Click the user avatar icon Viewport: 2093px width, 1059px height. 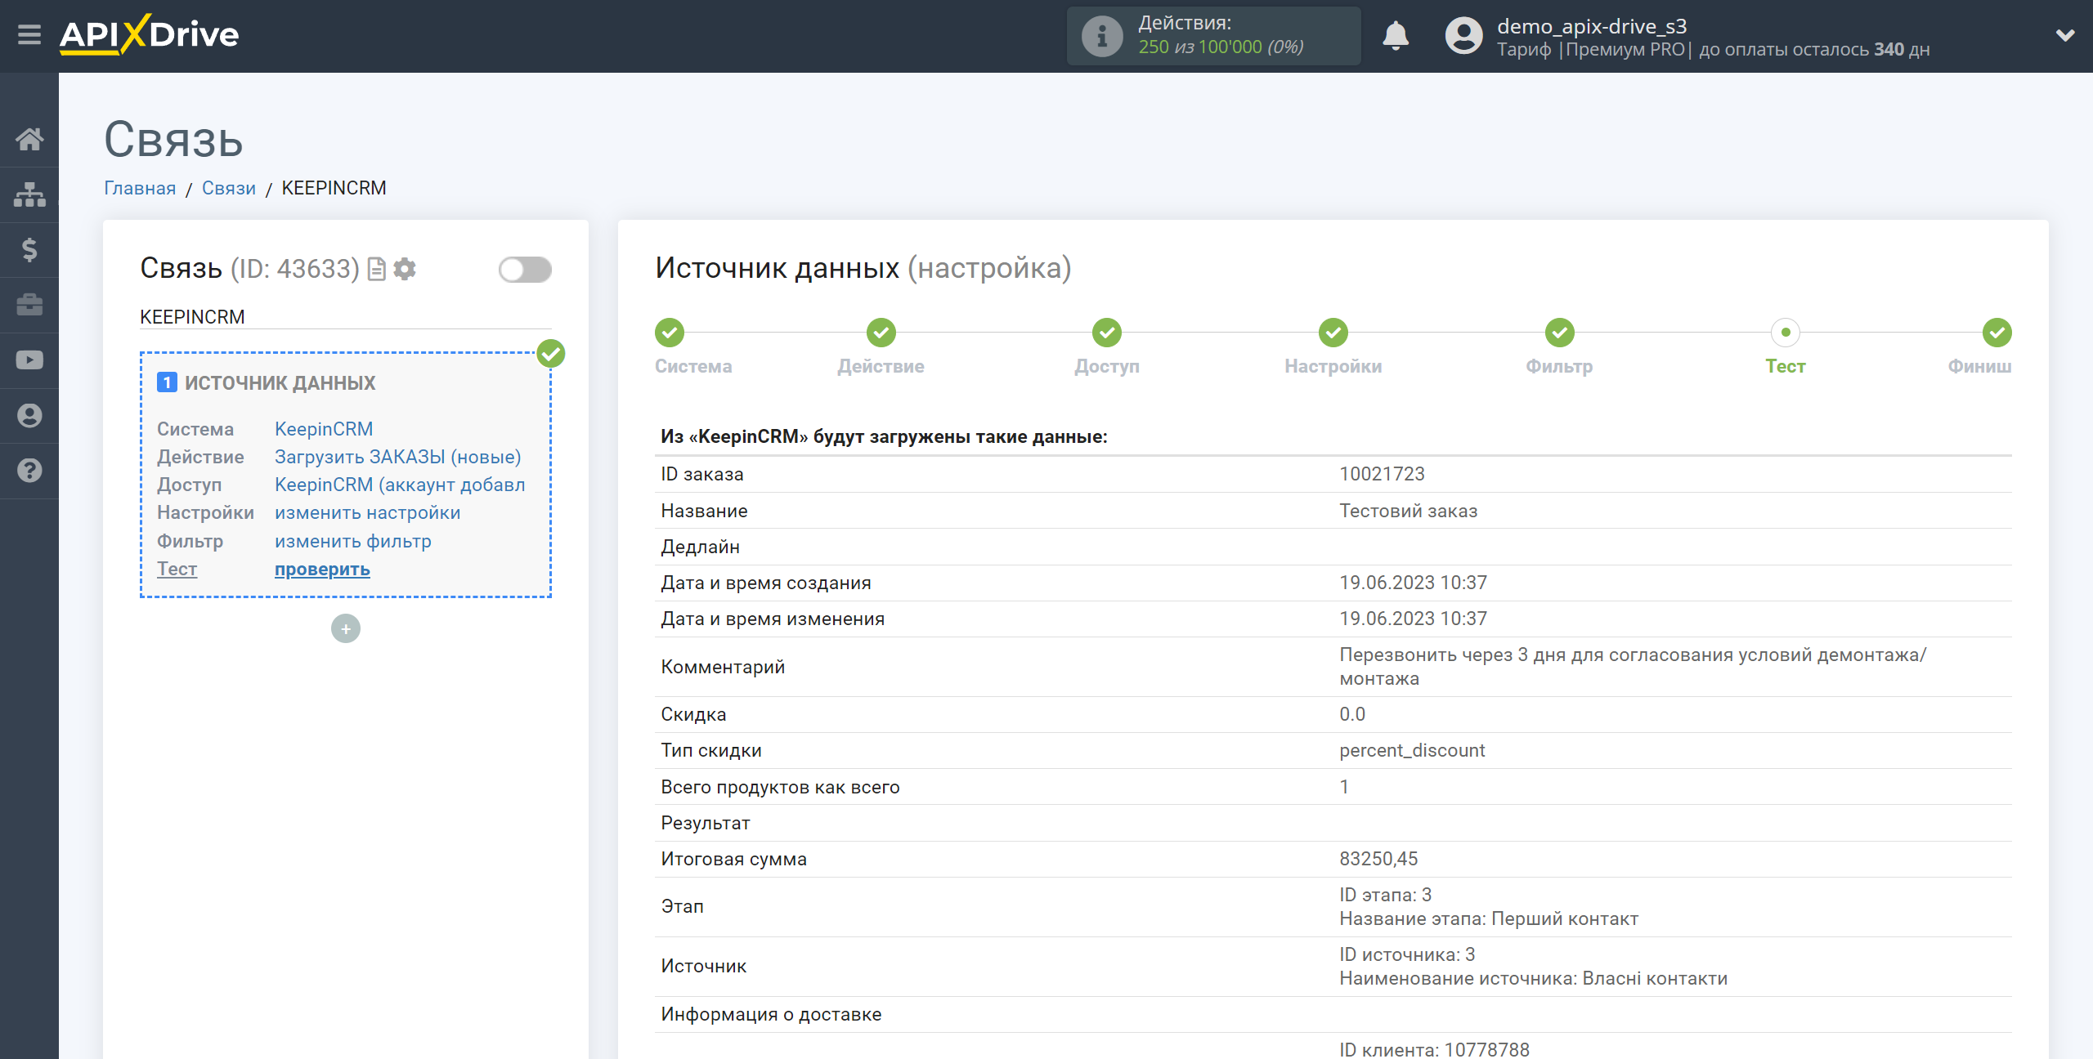tap(1463, 36)
